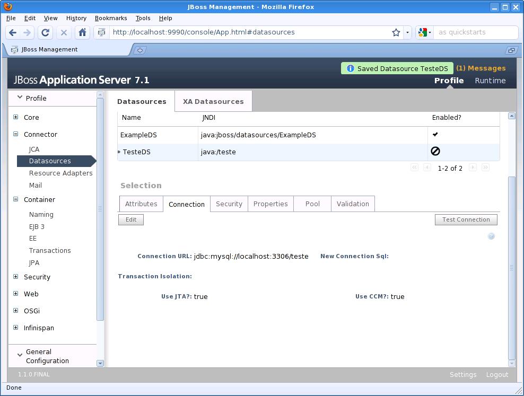Click the Profile header link
Viewport: 524px width, 396px height.
click(449, 81)
